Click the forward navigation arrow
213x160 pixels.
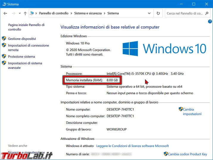[13, 13]
